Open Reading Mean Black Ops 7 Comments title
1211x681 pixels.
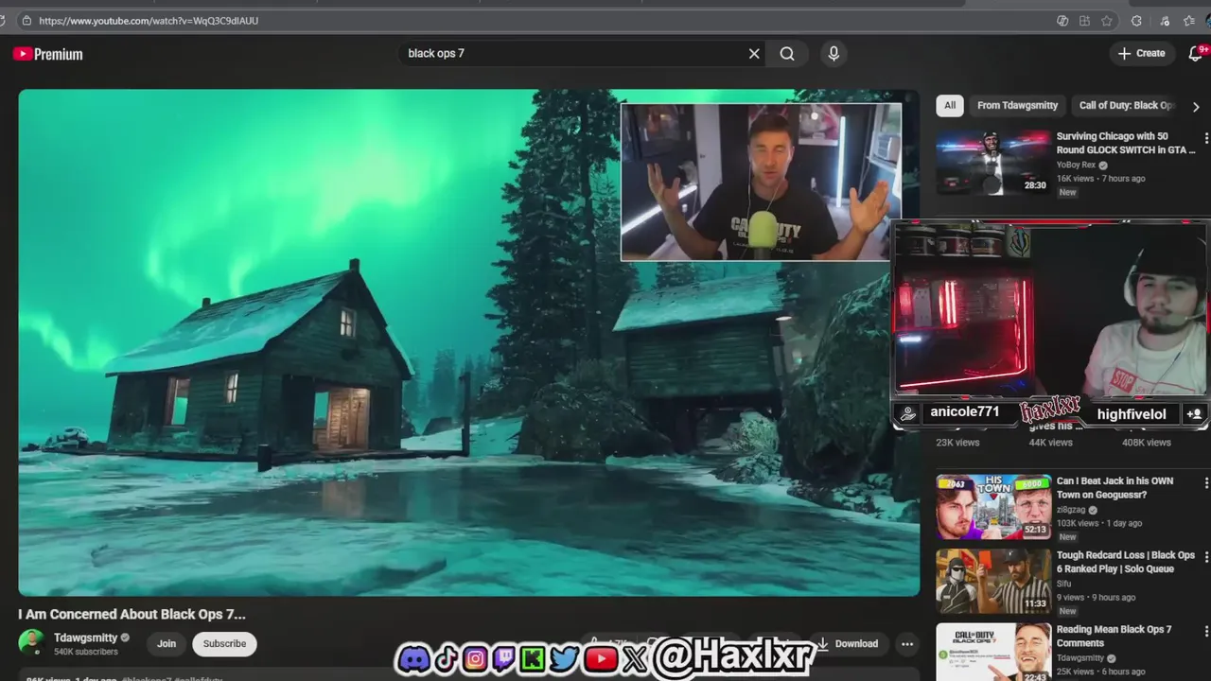[x=1114, y=637]
